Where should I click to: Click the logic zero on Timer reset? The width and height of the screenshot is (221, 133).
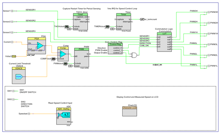pyautogui.click(x=112, y=29)
